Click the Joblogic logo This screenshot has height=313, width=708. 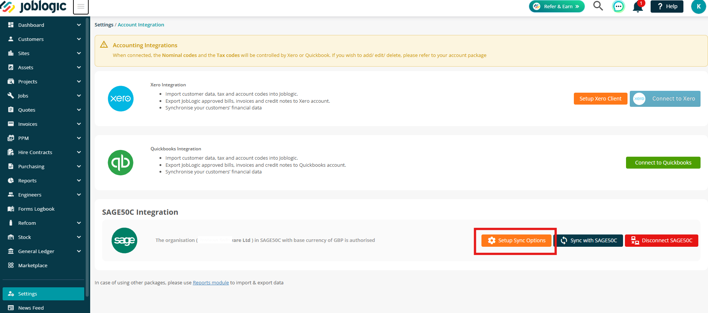coord(34,6)
